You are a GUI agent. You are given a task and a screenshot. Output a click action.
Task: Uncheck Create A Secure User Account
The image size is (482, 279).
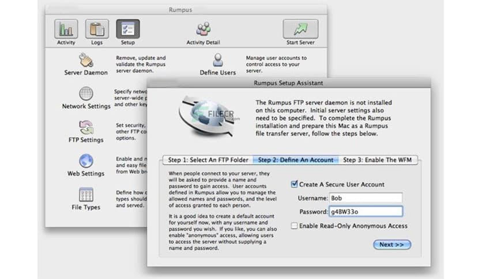coord(294,184)
